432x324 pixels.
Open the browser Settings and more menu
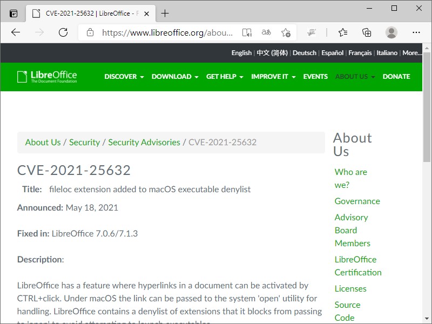point(416,32)
